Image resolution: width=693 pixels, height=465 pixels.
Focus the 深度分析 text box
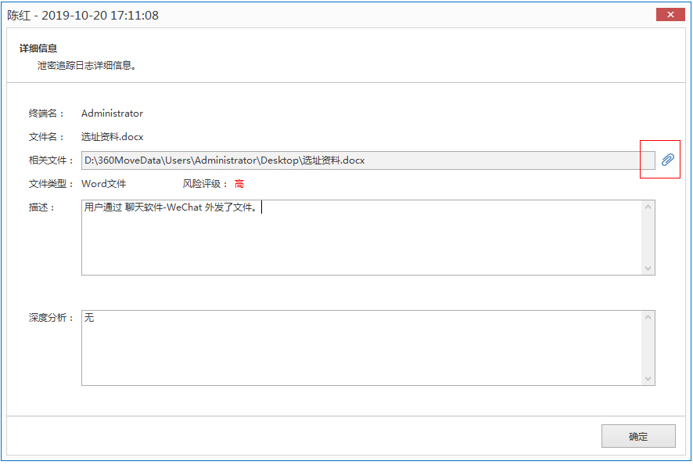click(x=360, y=348)
